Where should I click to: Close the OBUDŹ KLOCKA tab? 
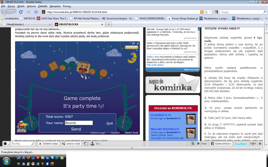coord(102,24)
